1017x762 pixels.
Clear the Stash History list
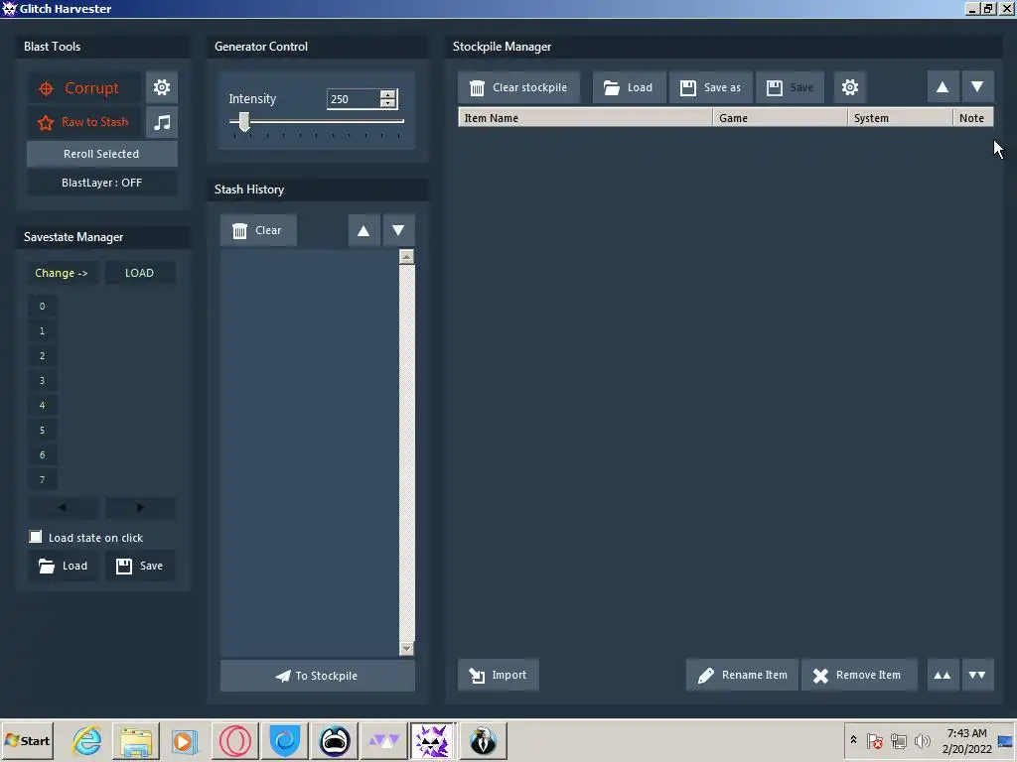pyautogui.click(x=258, y=230)
